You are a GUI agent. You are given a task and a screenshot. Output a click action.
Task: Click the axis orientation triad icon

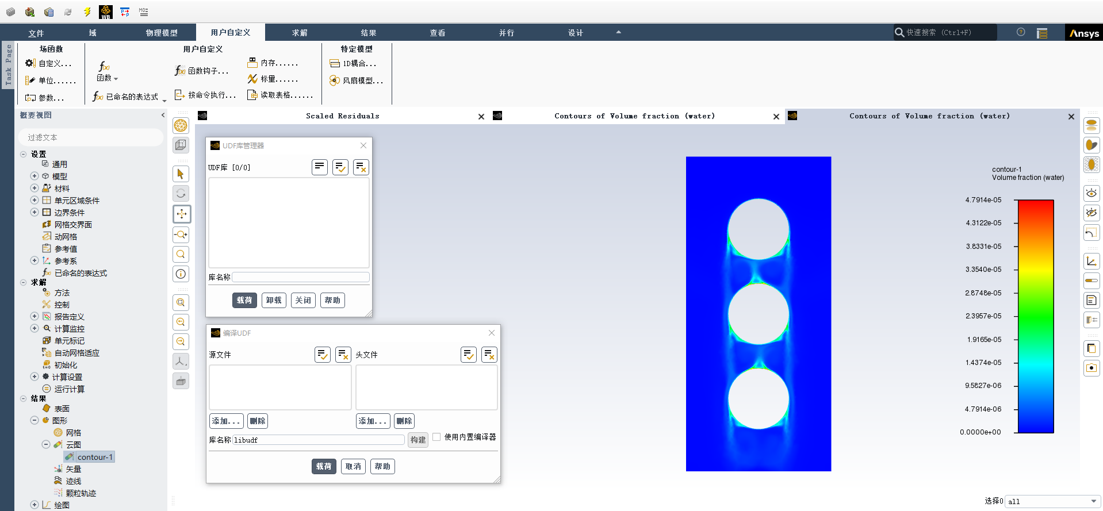pyautogui.click(x=181, y=361)
